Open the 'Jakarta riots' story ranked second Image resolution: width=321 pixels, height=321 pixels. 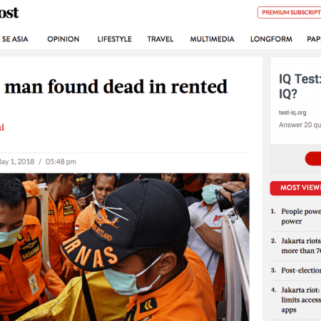(301, 245)
